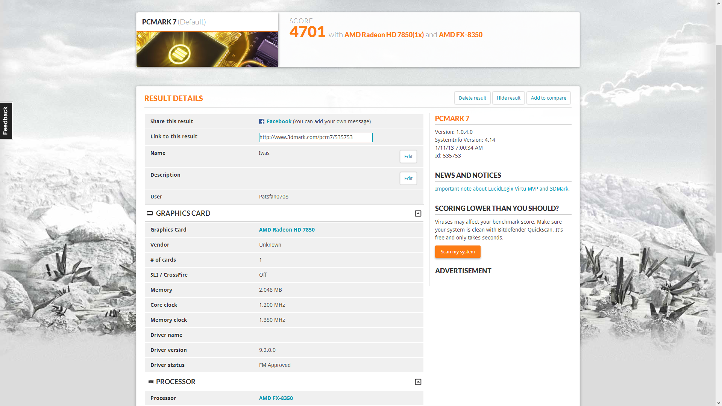Click the SCORING LOWER THAN YOU SHOULD? heading
Screen dimensions: 722x406
497,208
